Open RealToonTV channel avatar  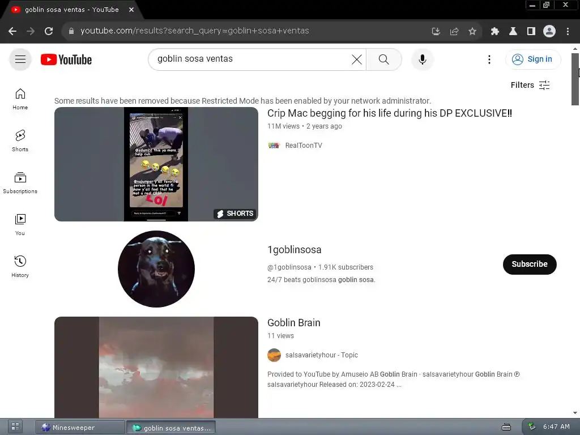(x=274, y=146)
